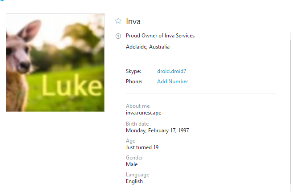This screenshot has height=192, width=291.
Task: Click the gender value Male
Action: pyautogui.click(x=132, y=164)
